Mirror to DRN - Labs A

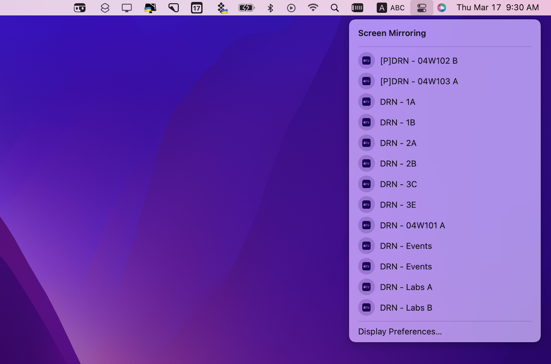click(406, 287)
